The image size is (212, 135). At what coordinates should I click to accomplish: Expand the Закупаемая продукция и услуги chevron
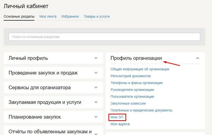click(x=96, y=102)
